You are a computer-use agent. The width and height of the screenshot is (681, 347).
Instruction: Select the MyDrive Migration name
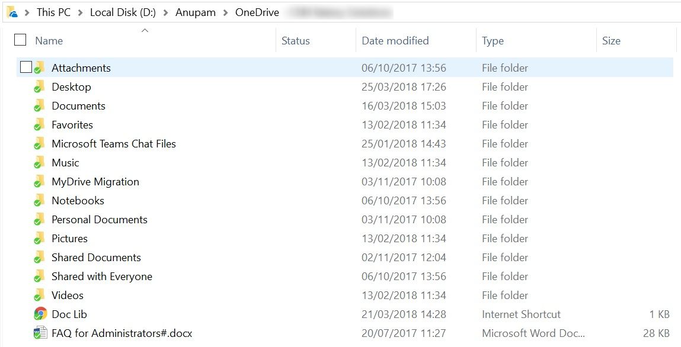95,182
